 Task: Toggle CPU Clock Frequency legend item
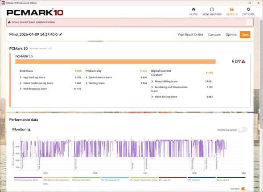[28, 179]
